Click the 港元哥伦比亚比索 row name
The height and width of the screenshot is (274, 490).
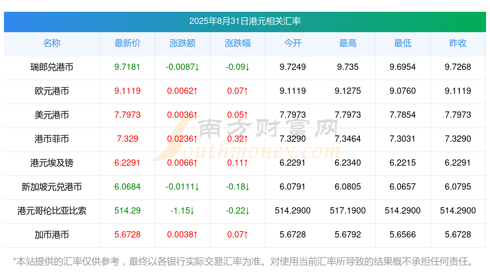point(52,211)
